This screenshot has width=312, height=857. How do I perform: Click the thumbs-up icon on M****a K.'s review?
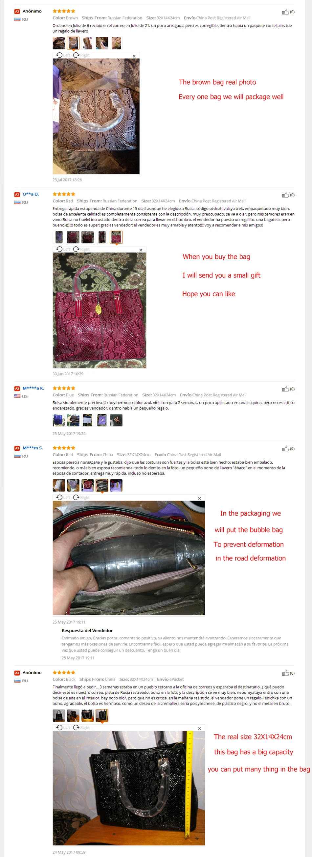click(285, 389)
